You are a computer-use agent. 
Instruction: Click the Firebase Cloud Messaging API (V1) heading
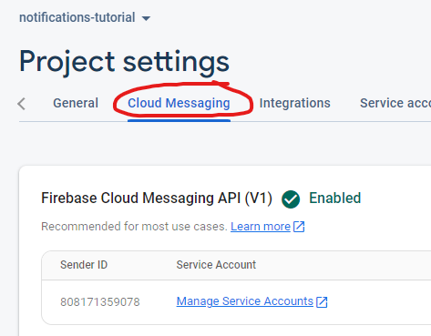tap(157, 199)
